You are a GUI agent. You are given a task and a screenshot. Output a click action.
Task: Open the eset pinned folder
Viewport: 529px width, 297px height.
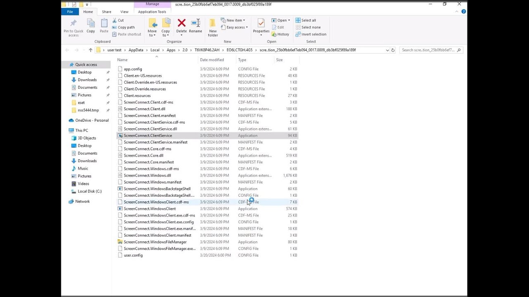[x=81, y=103]
